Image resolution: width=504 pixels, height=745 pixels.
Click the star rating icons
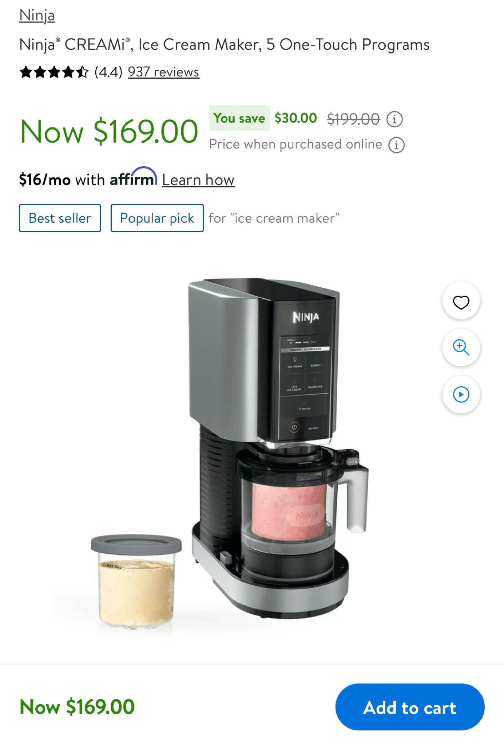tap(54, 72)
